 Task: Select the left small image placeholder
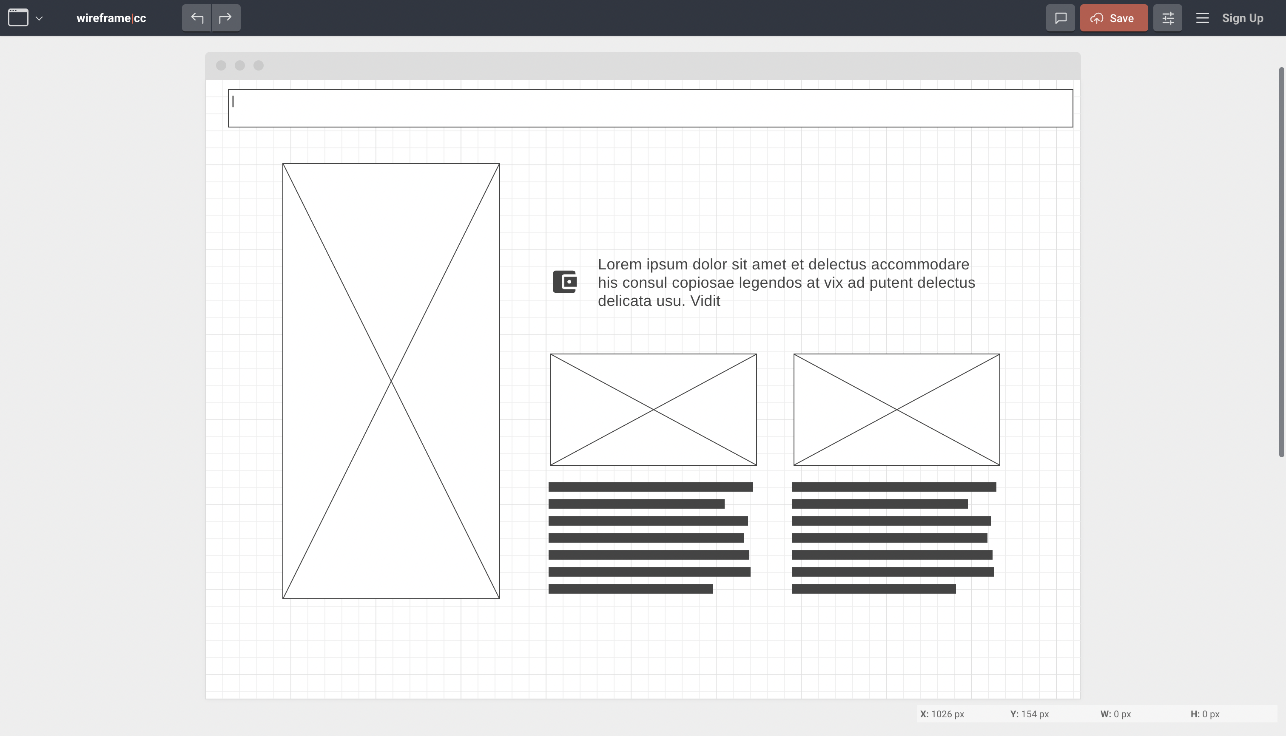point(653,410)
